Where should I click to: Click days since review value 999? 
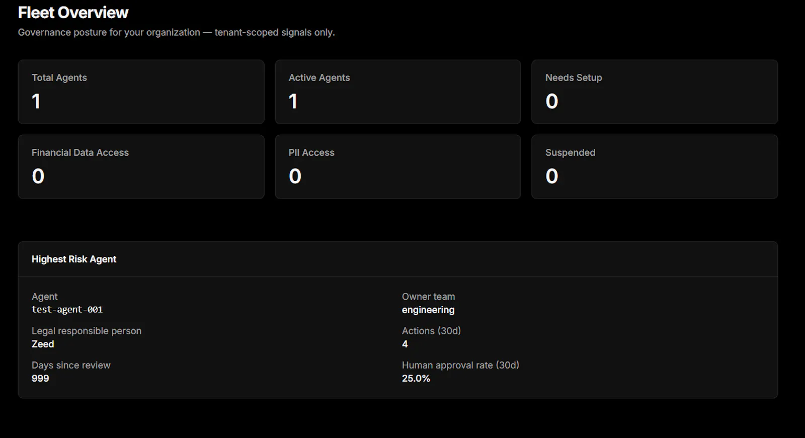click(x=40, y=378)
